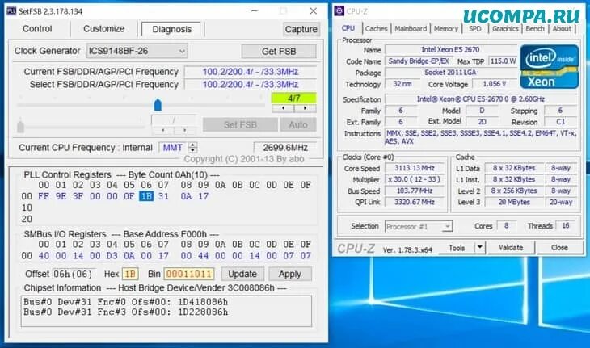Open the Clock Generator dropdown ICS9148BF-26
590x348 pixels.
coord(137,51)
